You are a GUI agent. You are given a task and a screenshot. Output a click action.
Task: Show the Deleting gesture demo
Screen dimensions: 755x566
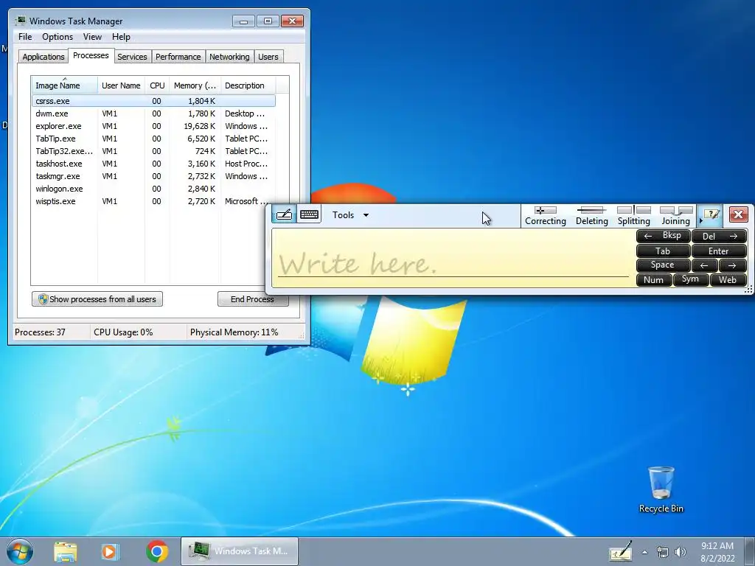coord(592,216)
